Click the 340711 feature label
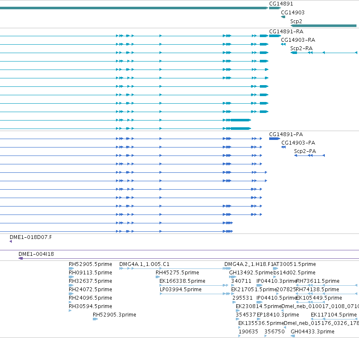Viewport: 359px width, 338px height. pos(241,281)
